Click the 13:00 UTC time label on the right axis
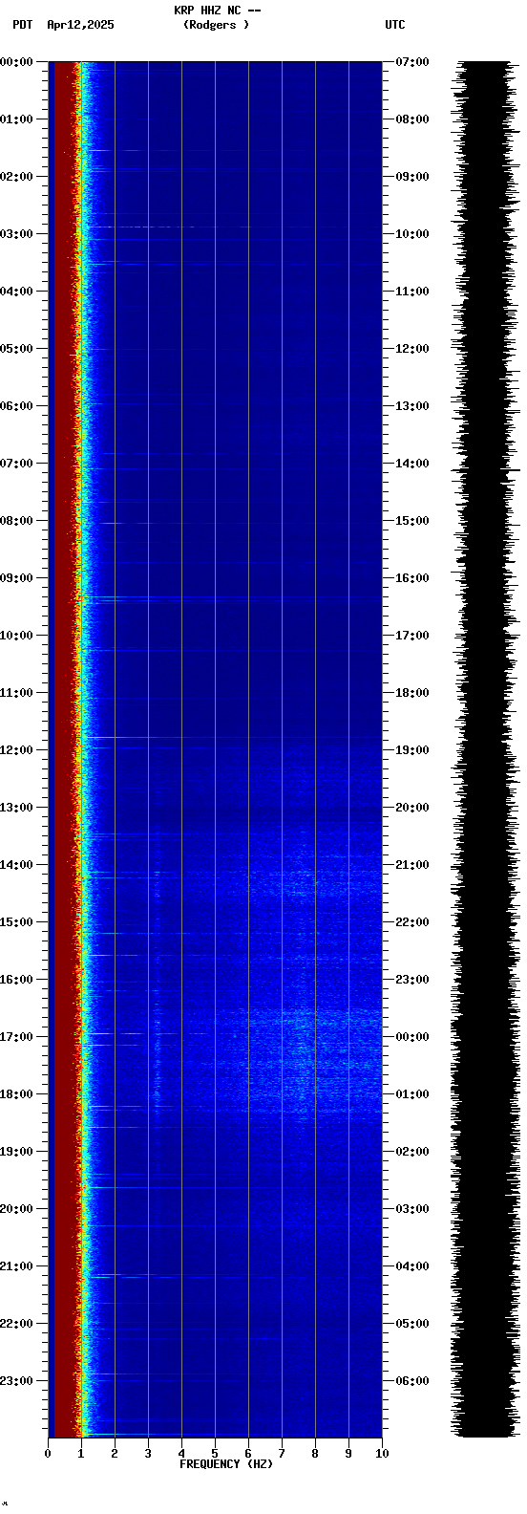The width and height of the screenshot is (527, 1514). coord(411,406)
